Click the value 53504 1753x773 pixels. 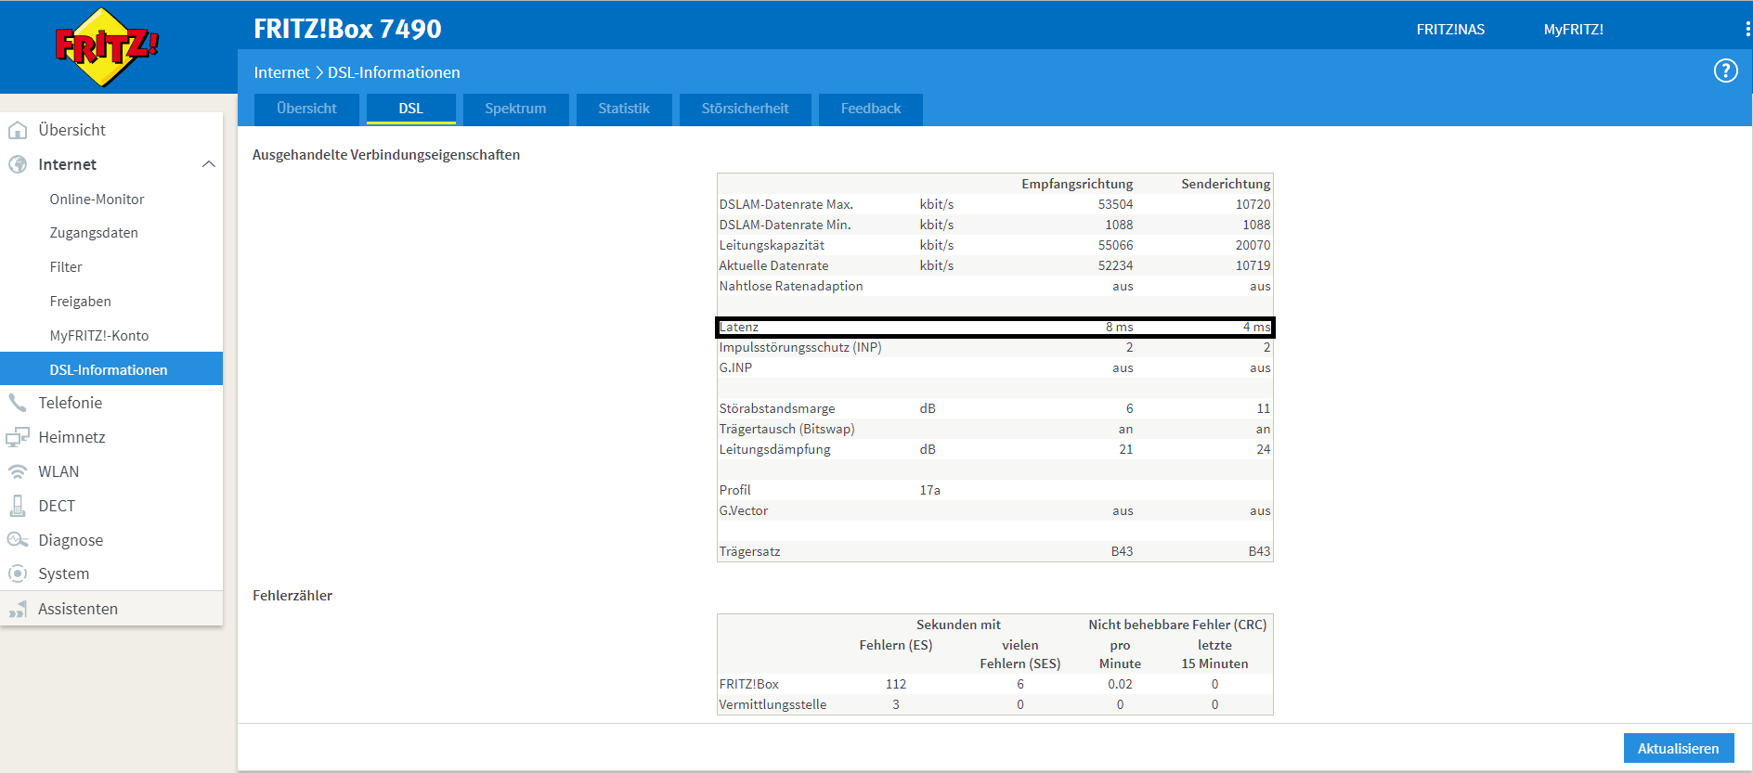pyautogui.click(x=1115, y=204)
